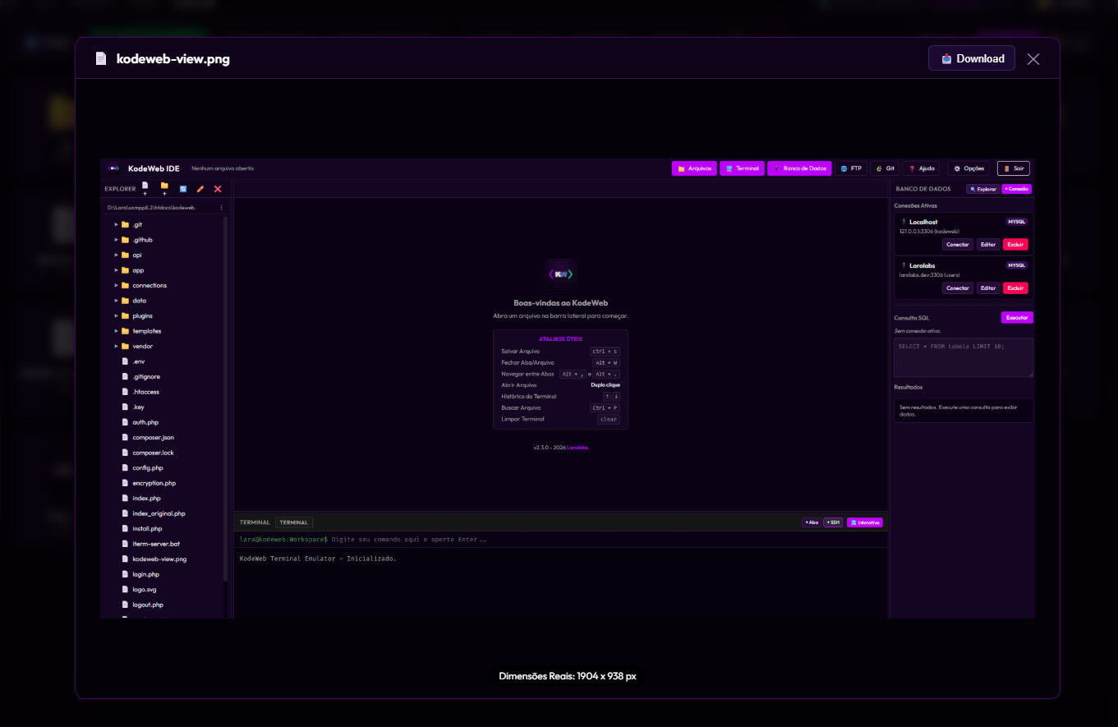Toggle the Interativo terminal mode
This screenshot has height=727, width=1118.
(865, 522)
